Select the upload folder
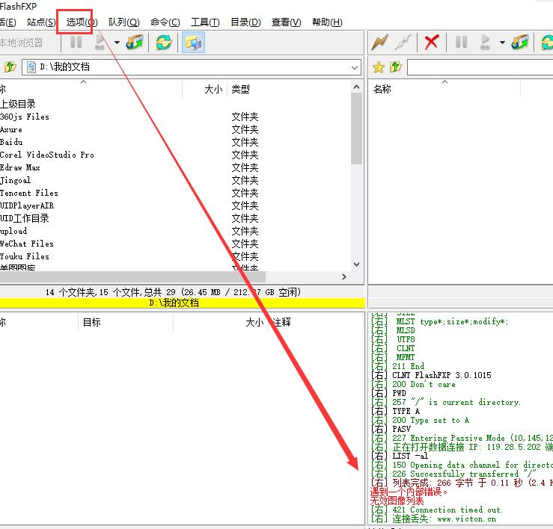The height and width of the screenshot is (529, 553). point(13,231)
